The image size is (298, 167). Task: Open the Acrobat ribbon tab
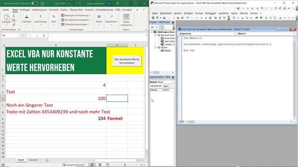click(127, 10)
